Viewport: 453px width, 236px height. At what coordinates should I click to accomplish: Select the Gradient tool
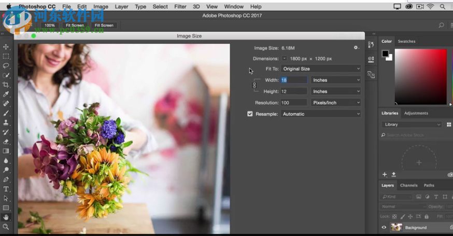click(x=6, y=151)
